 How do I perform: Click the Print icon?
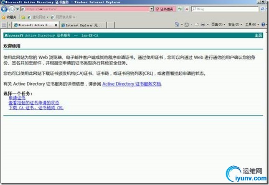pyautogui.click(x=203, y=25)
